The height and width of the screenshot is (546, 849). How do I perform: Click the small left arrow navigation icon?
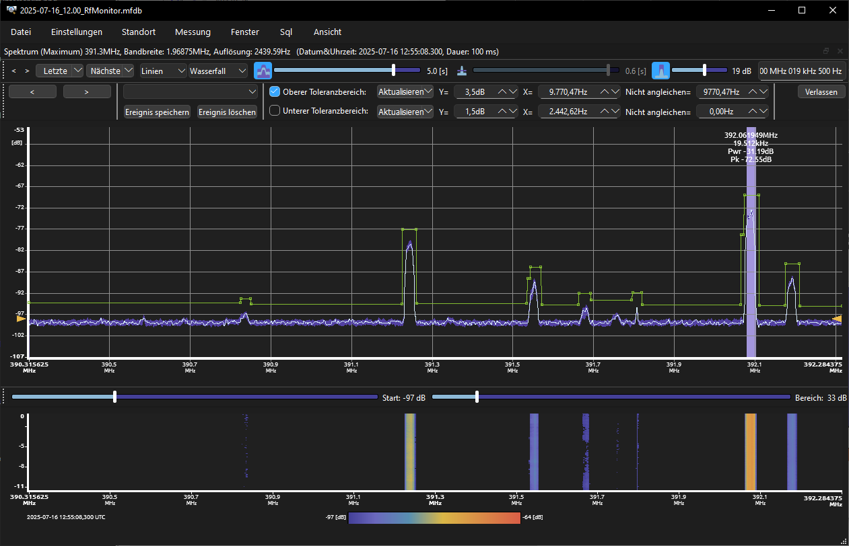[x=13, y=70]
